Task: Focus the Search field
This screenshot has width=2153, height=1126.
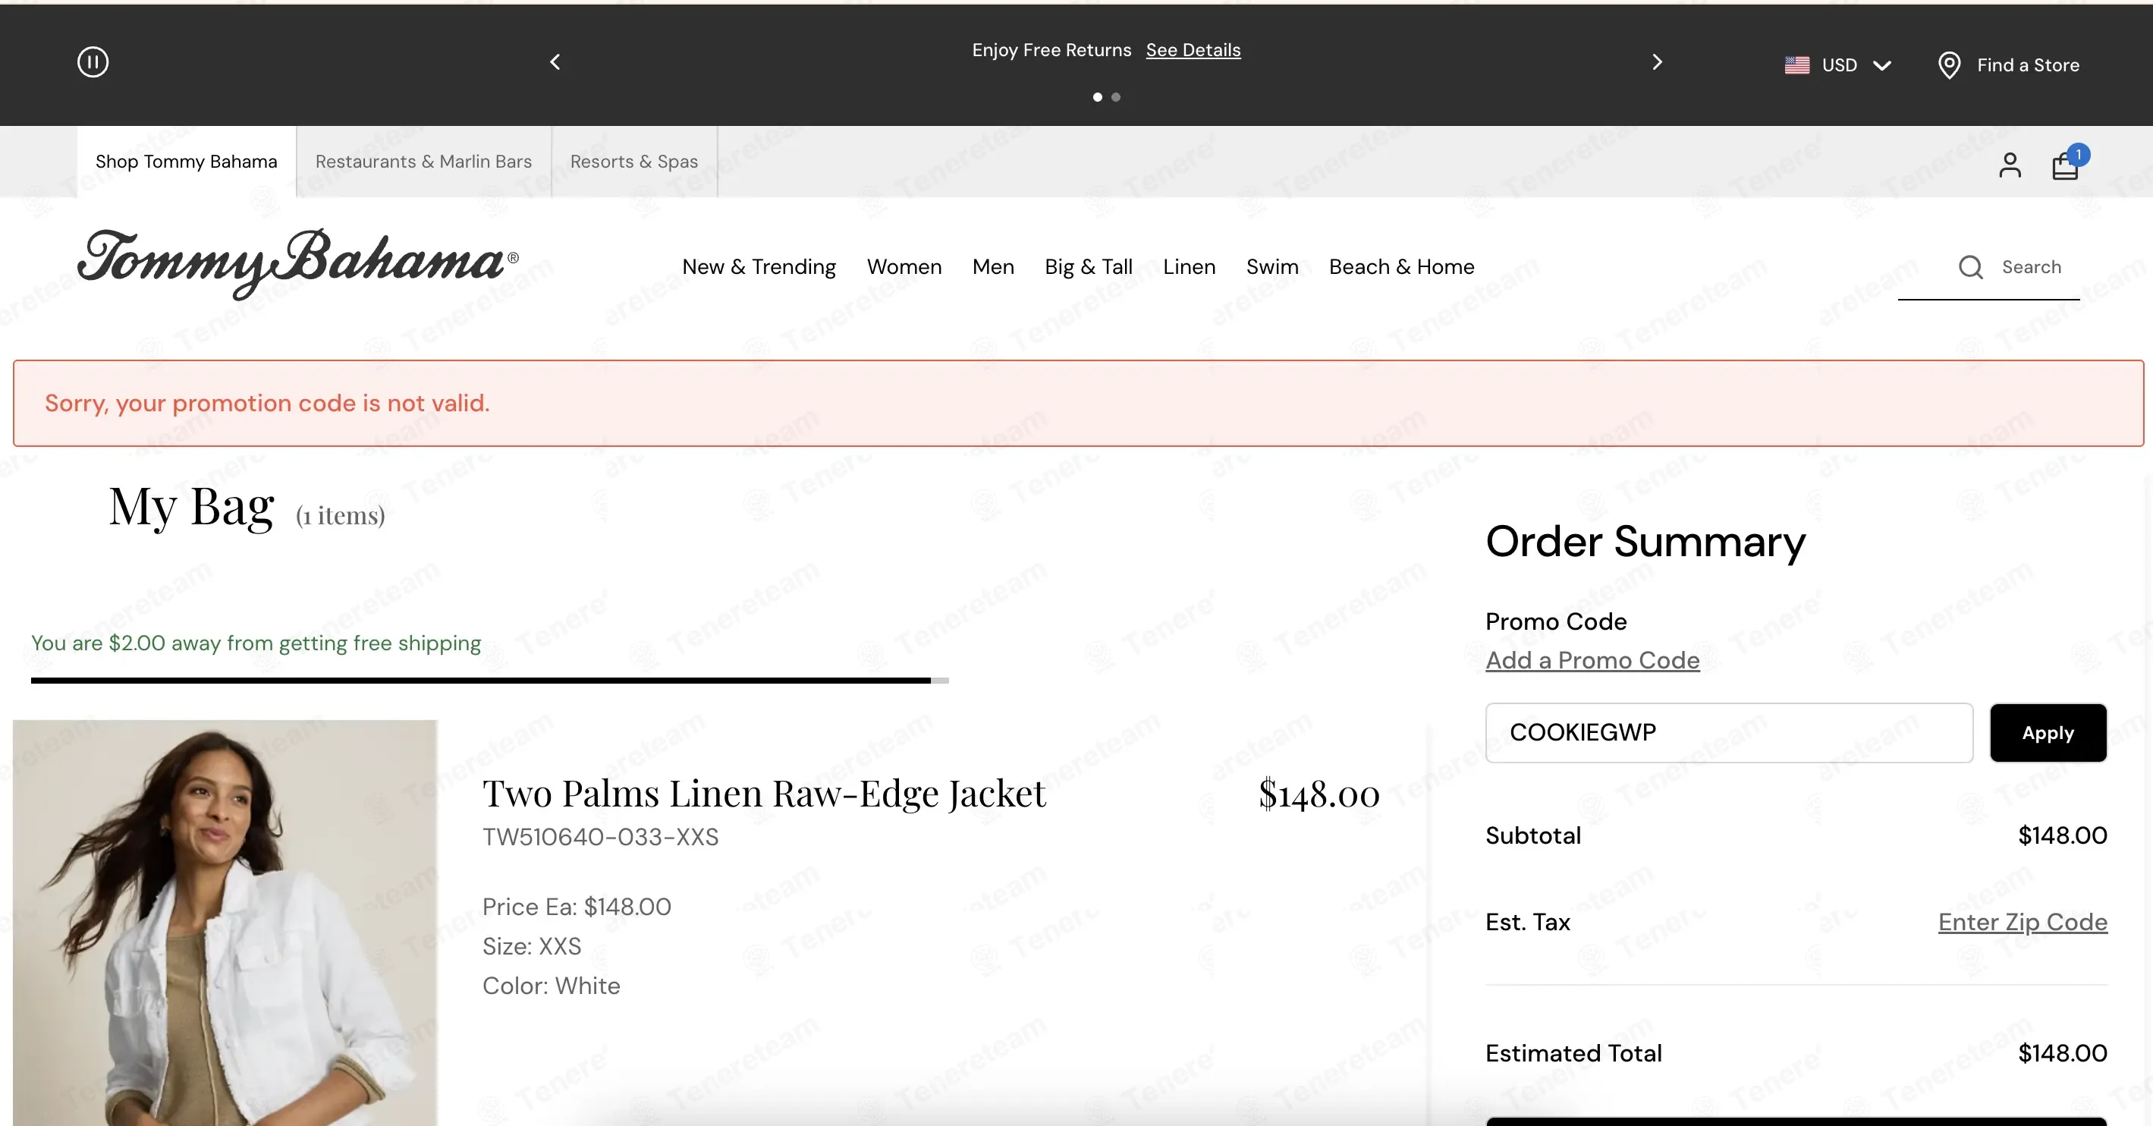Action: pos(1989,268)
